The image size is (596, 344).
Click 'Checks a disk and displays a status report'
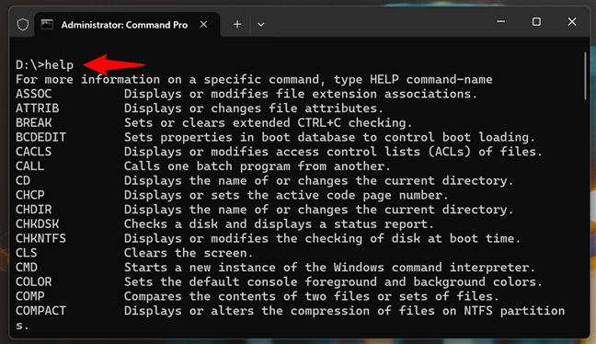[279, 224]
